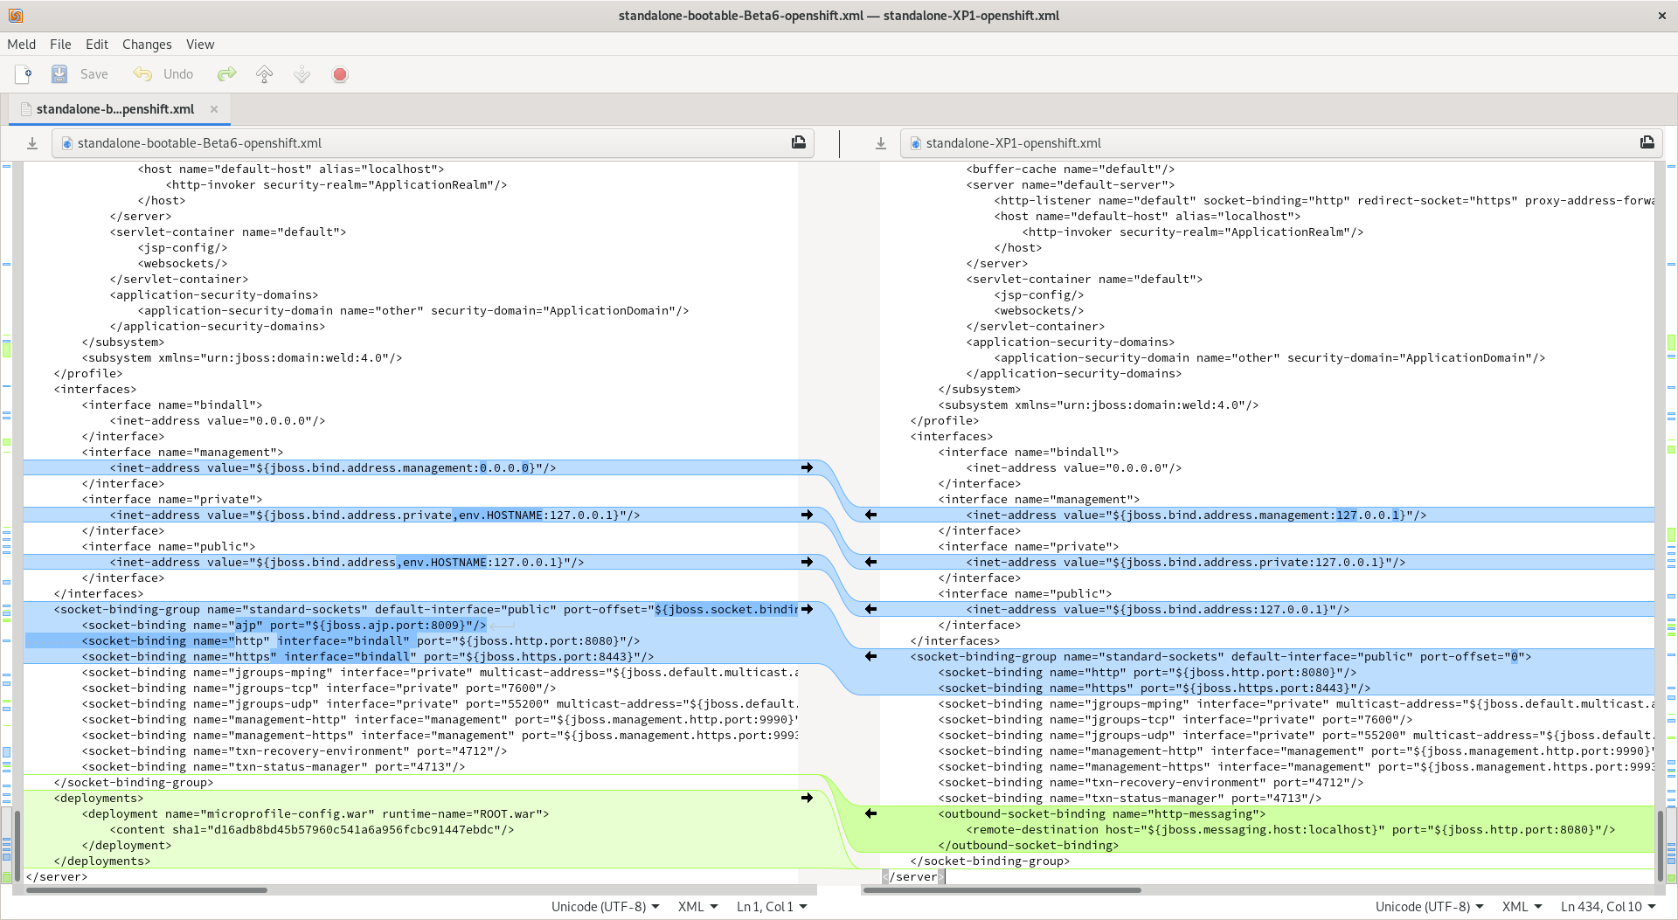Go to next change with down arrow

pos(302,74)
